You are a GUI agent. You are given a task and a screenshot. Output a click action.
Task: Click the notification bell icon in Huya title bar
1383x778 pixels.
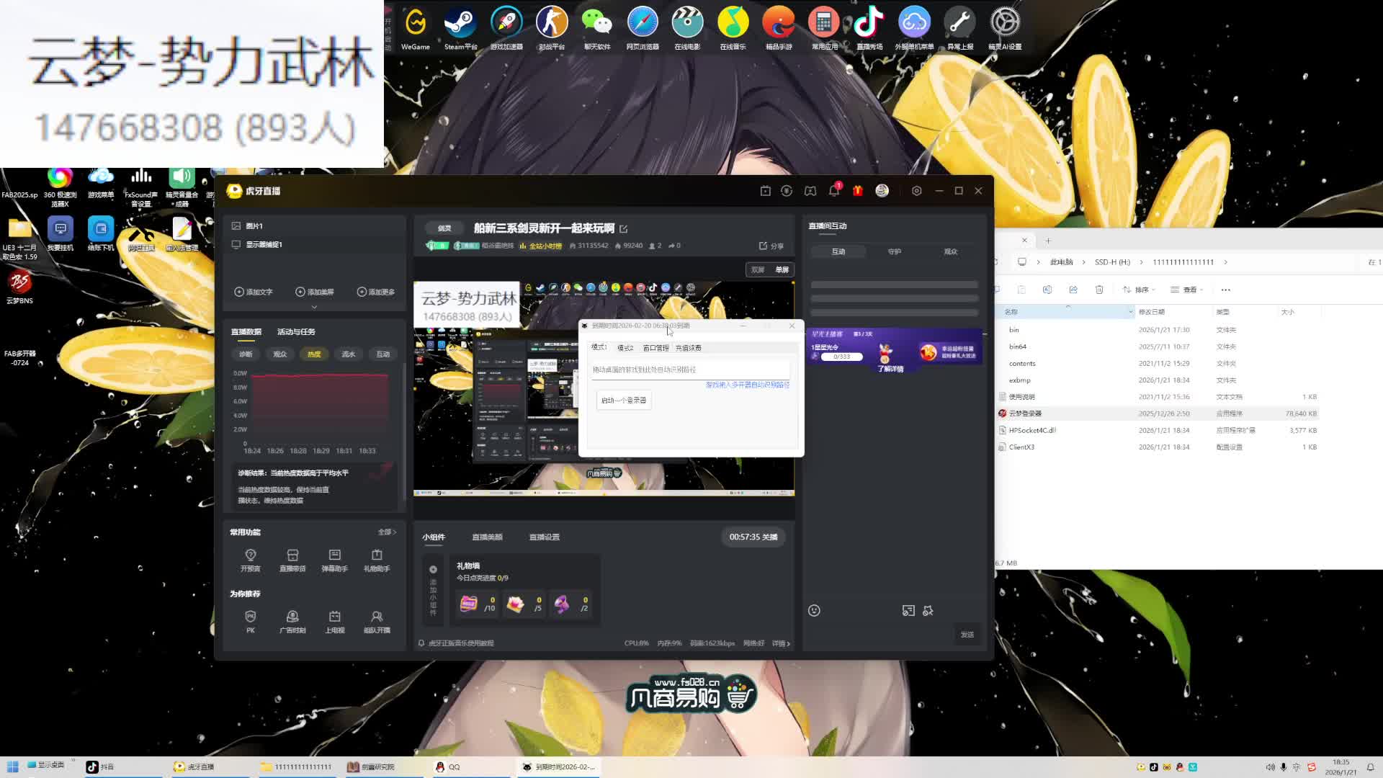(833, 191)
